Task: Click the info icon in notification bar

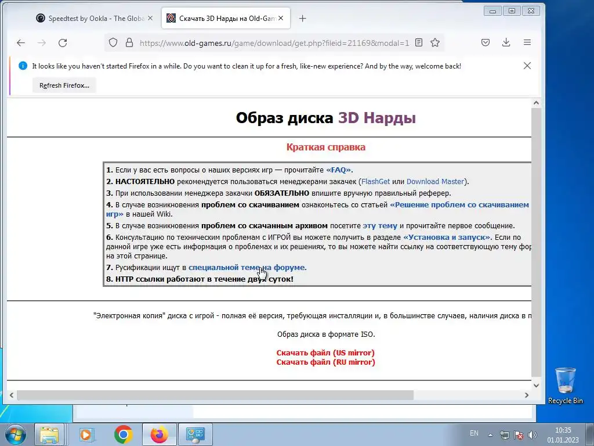Action: 23,66
